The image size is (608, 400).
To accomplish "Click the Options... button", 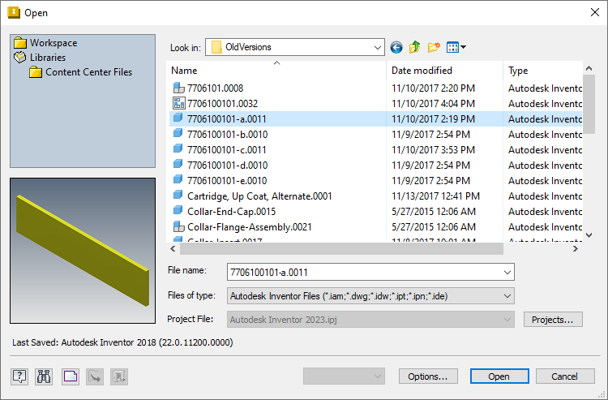I will pos(428,376).
